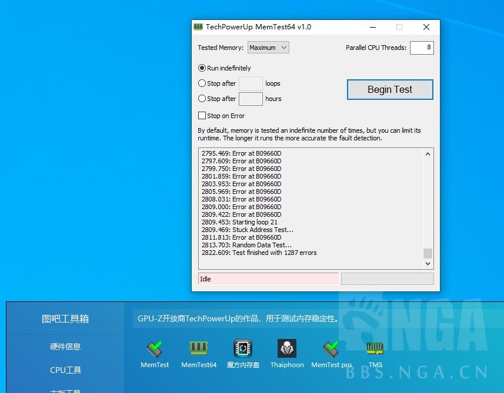Select the log line stamped 2795.469
The height and width of the screenshot is (393, 504).
[x=241, y=153]
